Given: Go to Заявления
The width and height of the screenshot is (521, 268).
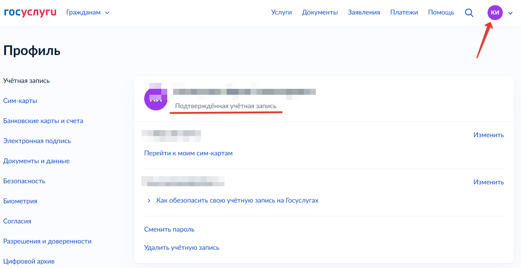Looking at the screenshot, I should click(x=363, y=12).
